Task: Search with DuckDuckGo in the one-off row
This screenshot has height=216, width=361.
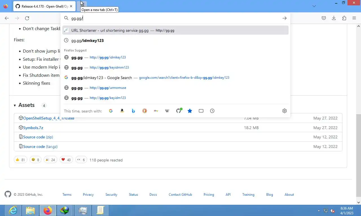Action: coord(145,111)
